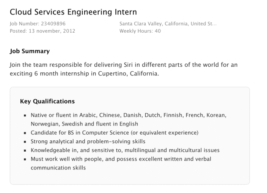
Task: Click the Job Summary heading
Action: click(30, 51)
